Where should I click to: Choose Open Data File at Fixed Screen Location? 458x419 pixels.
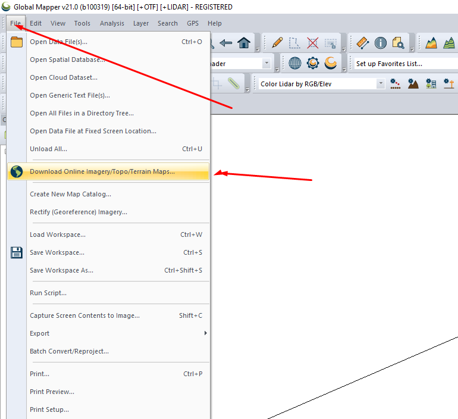(108, 131)
